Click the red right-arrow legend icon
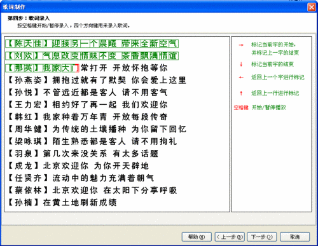 point(241,45)
